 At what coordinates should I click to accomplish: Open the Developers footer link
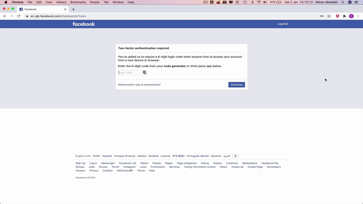pyautogui.click(x=274, y=167)
